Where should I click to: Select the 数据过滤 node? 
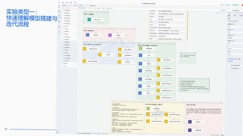click(117, 35)
